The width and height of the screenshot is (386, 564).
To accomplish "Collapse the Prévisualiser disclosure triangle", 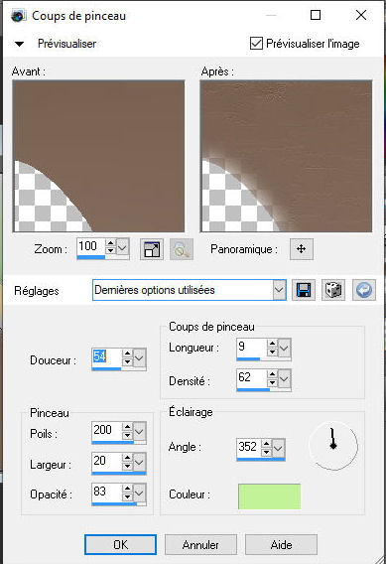I will click(x=19, y=45).
